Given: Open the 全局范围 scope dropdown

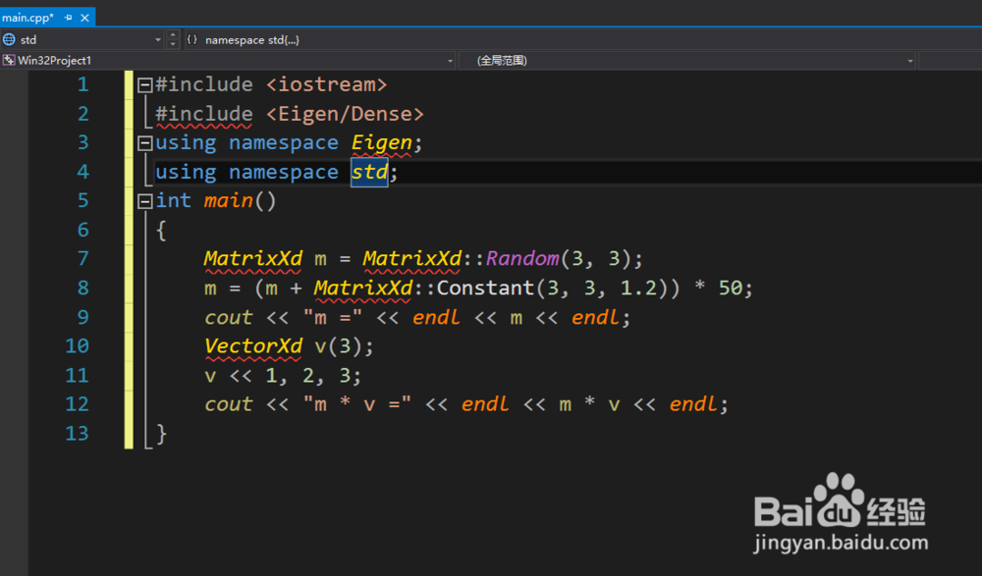Looking at the screenshot, I should [x=910, y=61].
